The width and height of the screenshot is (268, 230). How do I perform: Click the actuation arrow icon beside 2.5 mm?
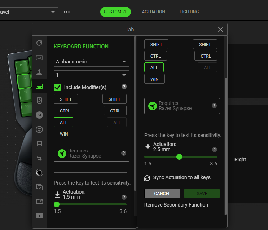click(148, 147)
